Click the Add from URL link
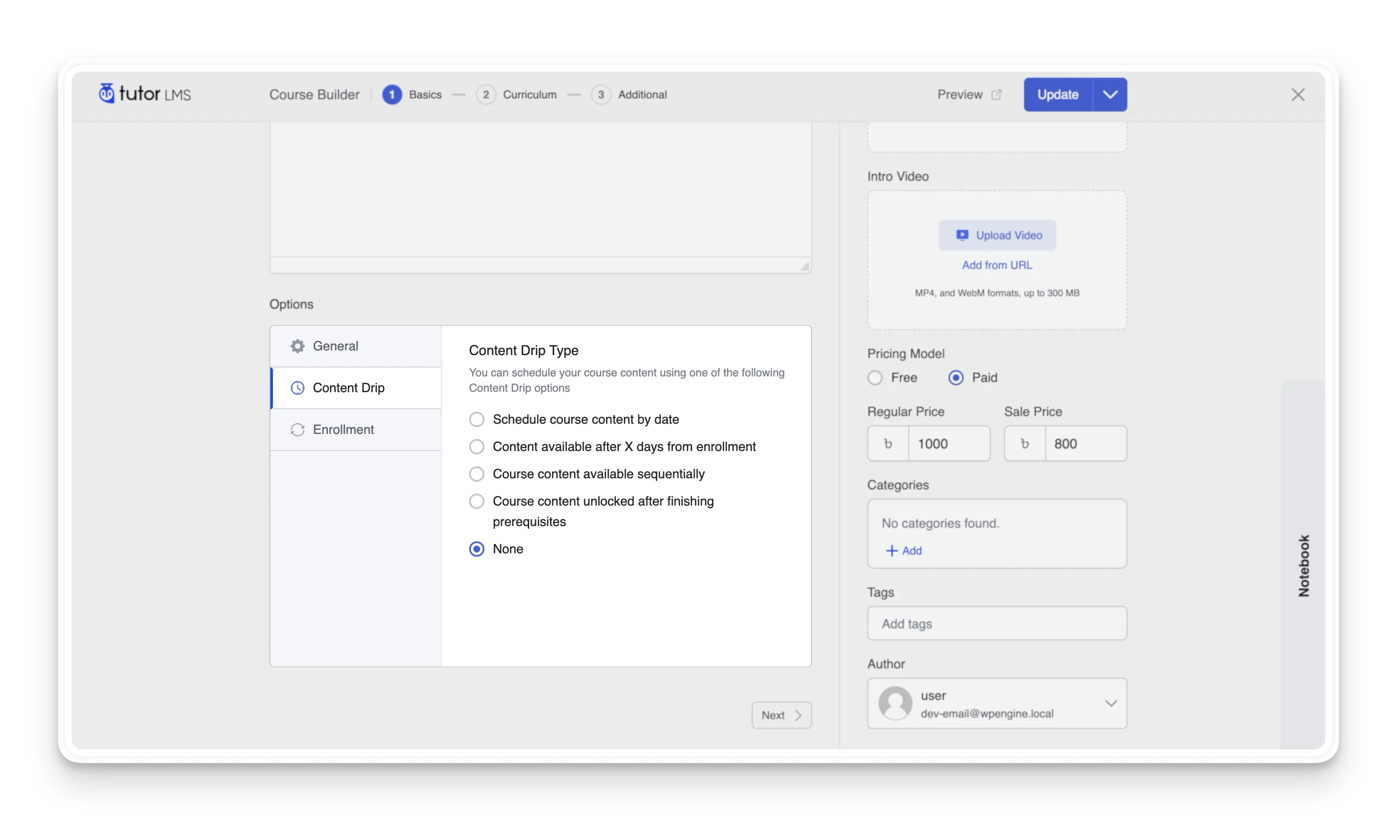Image resolution: width=1397 pixels, height=821 pixels. point(996,265)
